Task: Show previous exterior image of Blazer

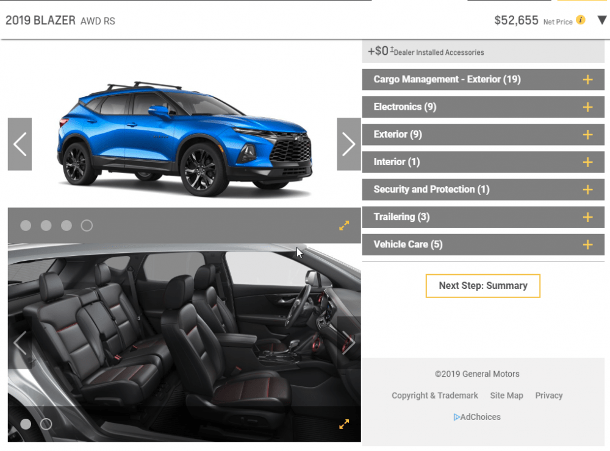Action: [20, 144]
